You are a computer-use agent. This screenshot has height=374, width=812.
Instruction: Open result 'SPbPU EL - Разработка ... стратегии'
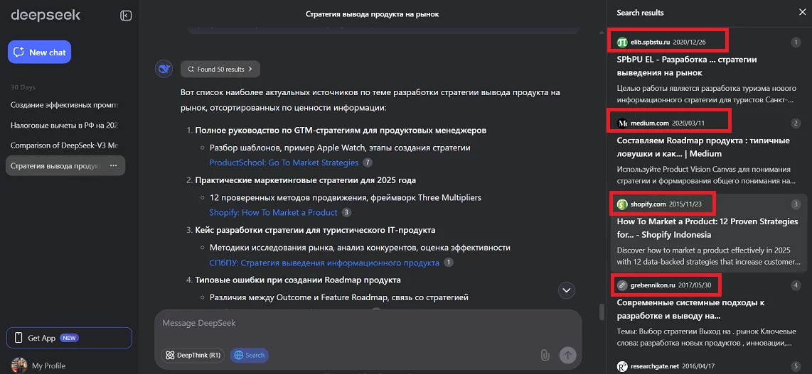(687, 66)
